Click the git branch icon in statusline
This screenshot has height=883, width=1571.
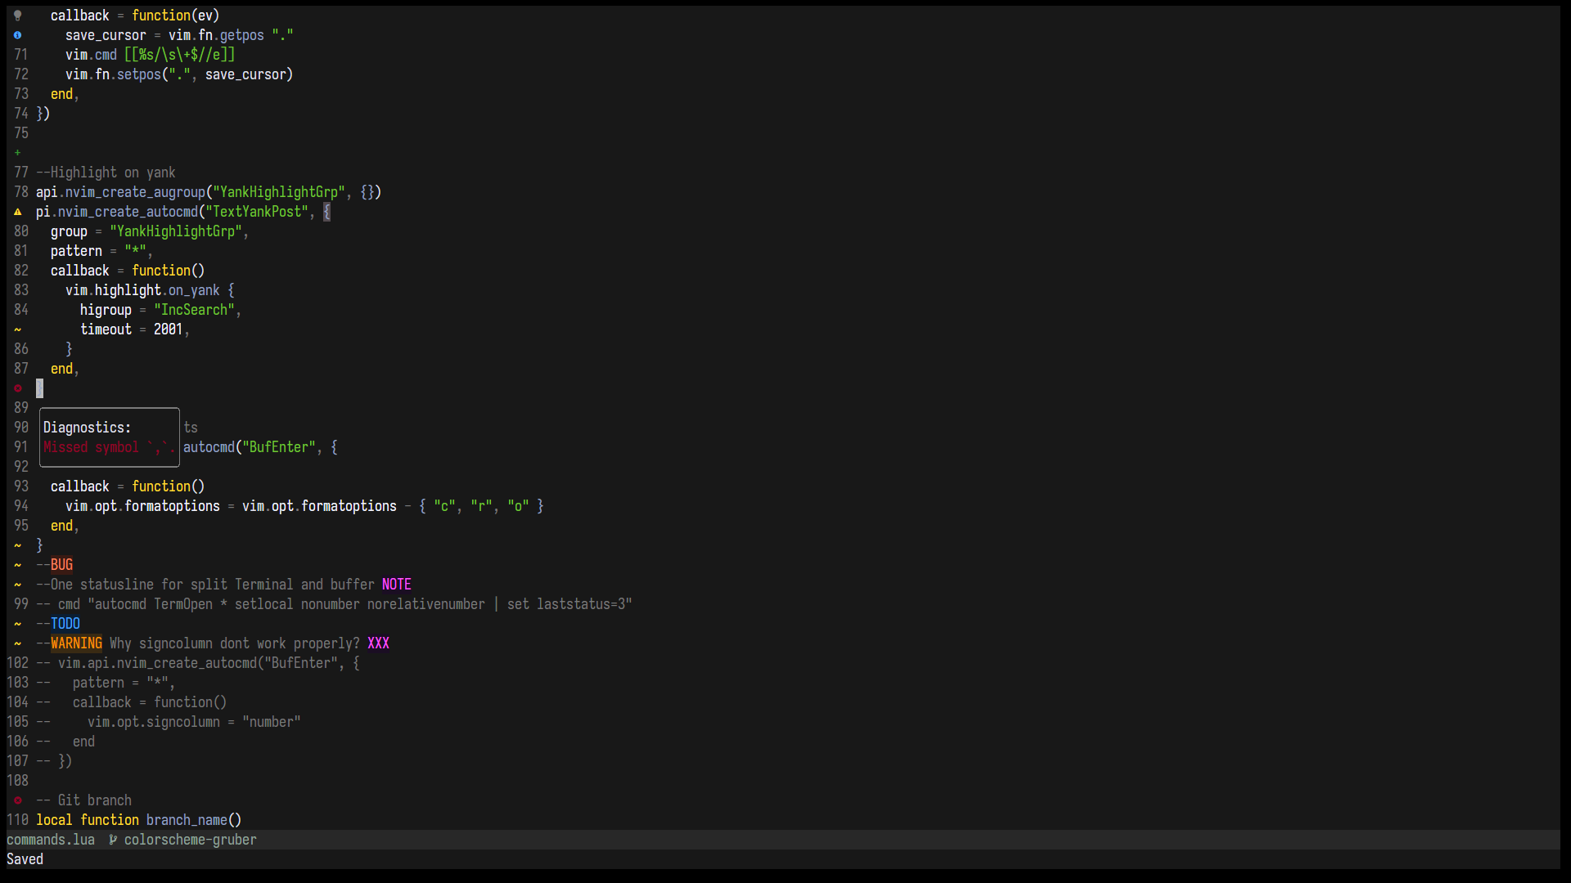113,840
